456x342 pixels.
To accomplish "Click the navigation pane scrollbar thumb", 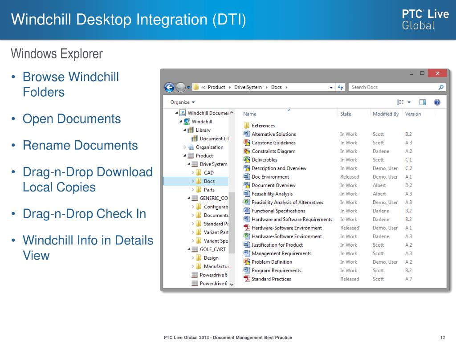I will click(x=232, y=223).
